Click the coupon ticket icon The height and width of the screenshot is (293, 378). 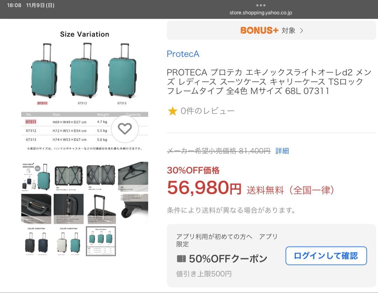[x=181, y=259]
